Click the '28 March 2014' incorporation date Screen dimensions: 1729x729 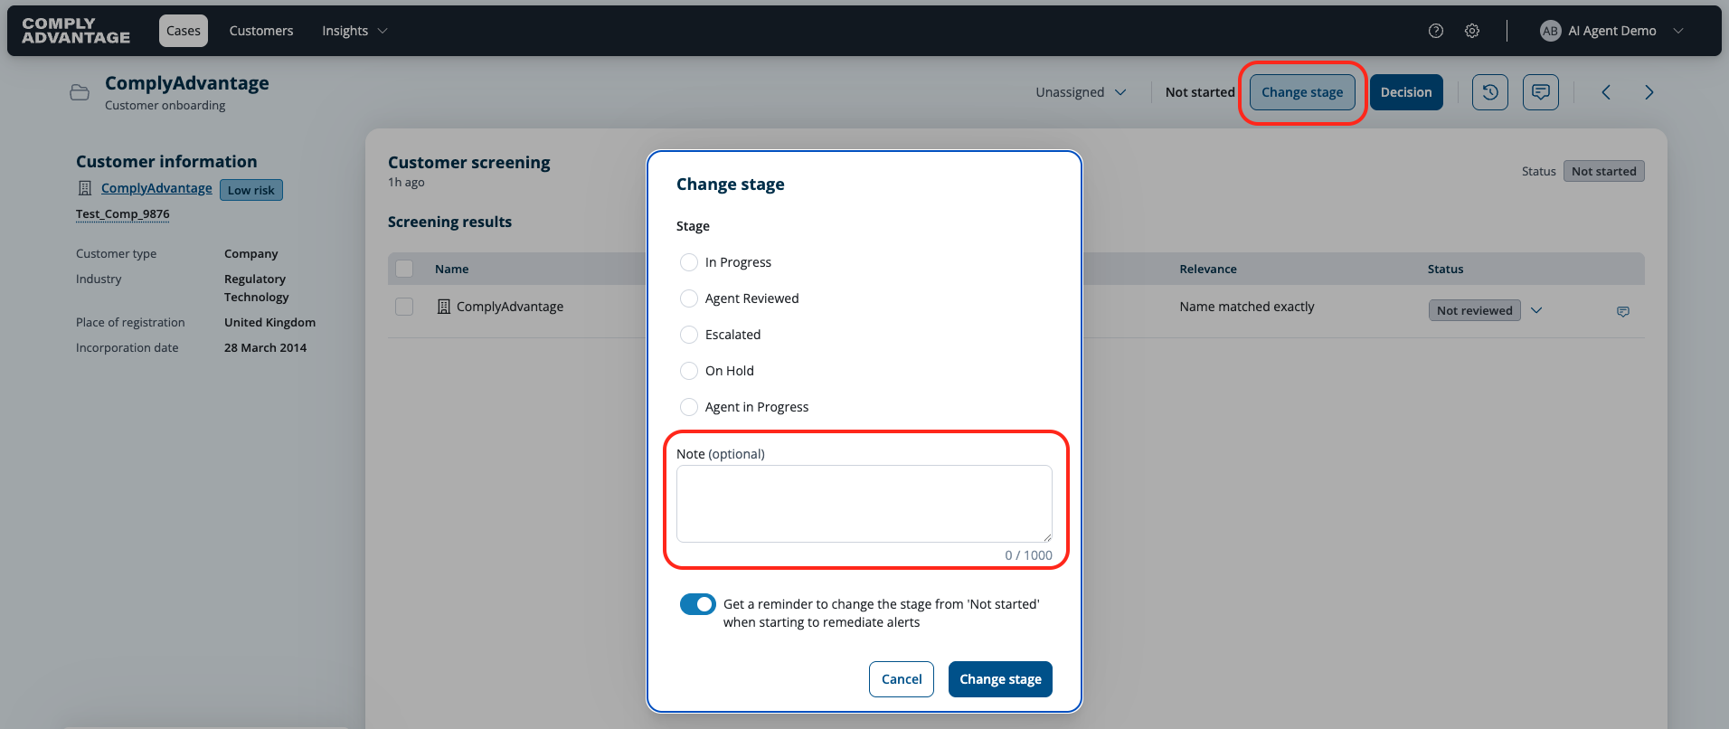click(266, 347)
